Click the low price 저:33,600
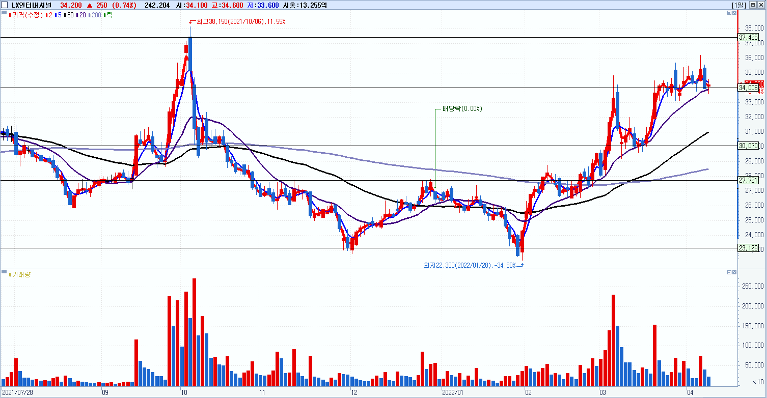This screenshot has width=767, height=398. point(263,5)
